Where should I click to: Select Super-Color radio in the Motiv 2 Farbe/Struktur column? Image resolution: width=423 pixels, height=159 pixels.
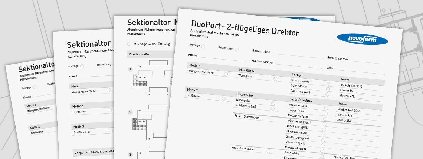(325, 114)
